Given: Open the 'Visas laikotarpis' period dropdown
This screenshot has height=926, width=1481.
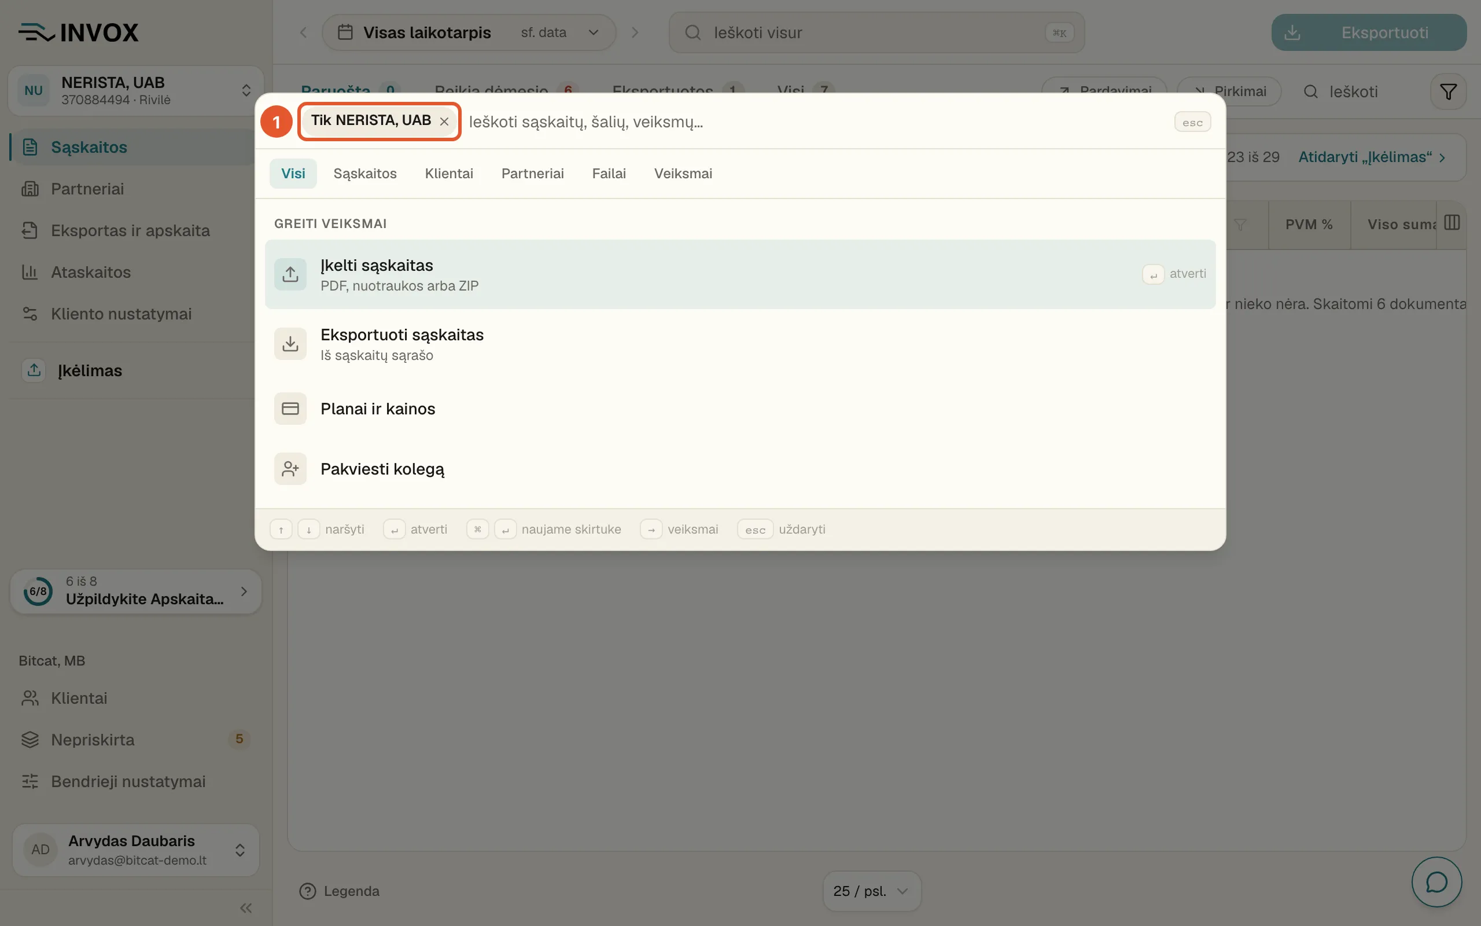Looking at the screenshot, I should [x=469, y=32].
